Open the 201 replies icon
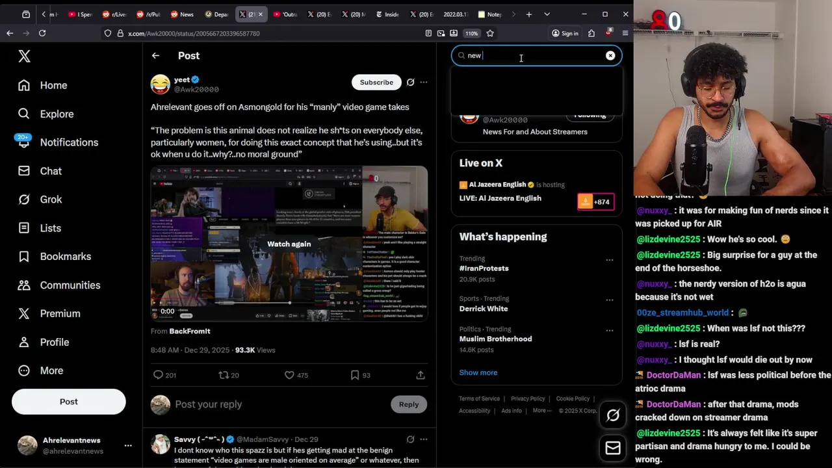The height and width of the screenshot is (468, 832). click(x=158, y=375)
